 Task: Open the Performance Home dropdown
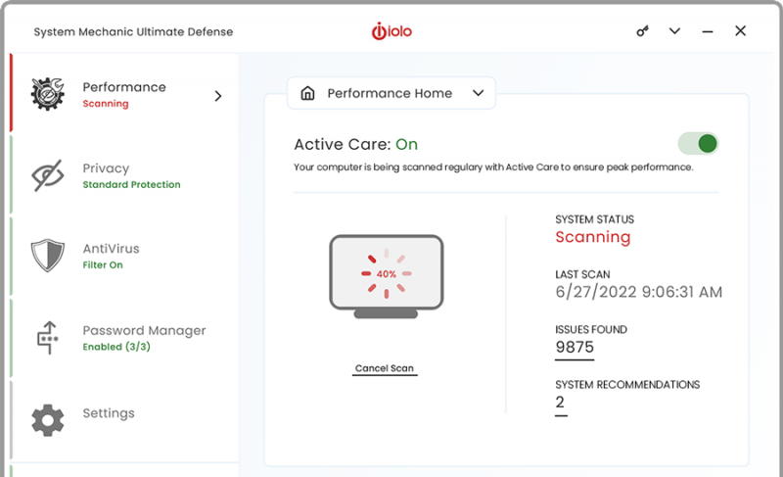point(478,94)
